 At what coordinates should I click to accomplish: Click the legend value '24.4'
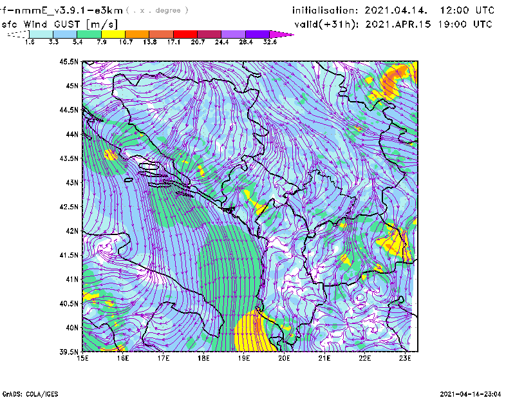221,42
